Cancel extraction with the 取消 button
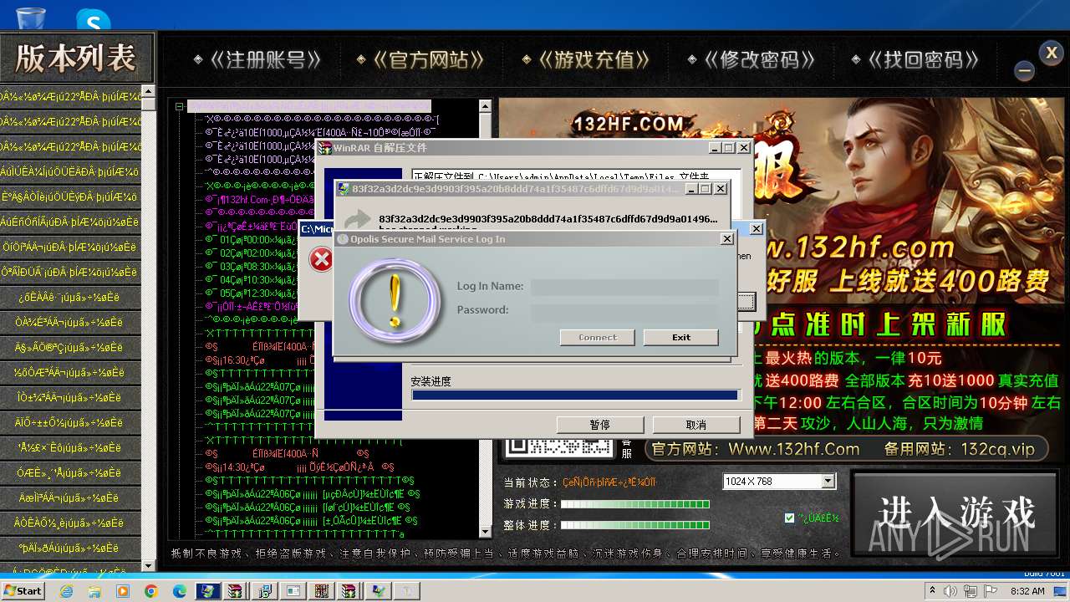 (695, 425)
